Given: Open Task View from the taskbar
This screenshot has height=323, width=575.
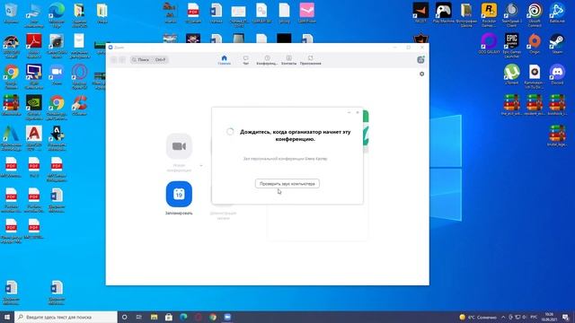Looking at the screenshot, I should click(x=139, y=317).
